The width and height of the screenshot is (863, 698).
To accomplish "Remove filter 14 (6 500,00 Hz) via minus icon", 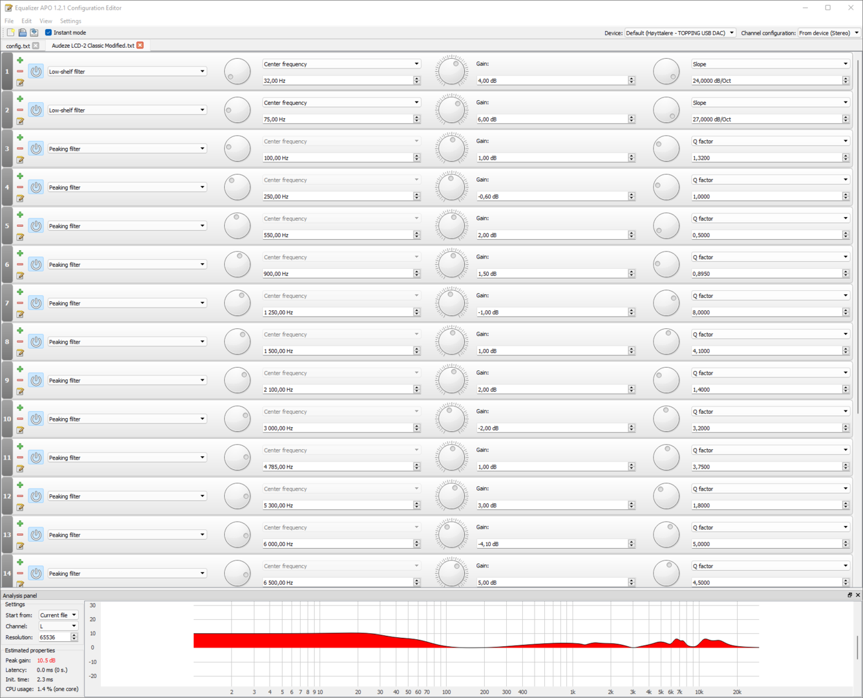I will pos(20,573).
